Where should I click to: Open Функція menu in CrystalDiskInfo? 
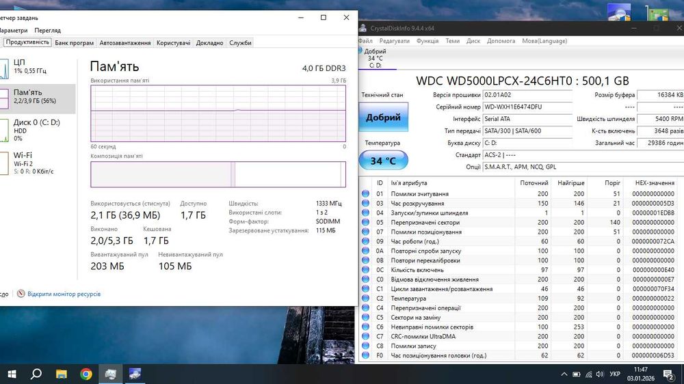[428, 41]
